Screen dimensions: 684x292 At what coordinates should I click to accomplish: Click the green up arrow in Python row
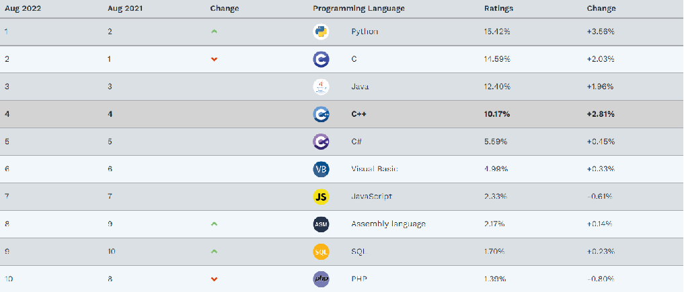(214, 32)
